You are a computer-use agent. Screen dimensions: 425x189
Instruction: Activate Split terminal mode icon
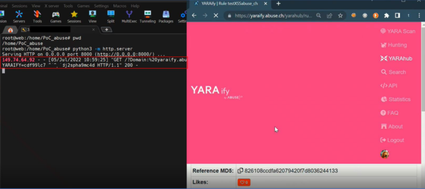[110, 17]
